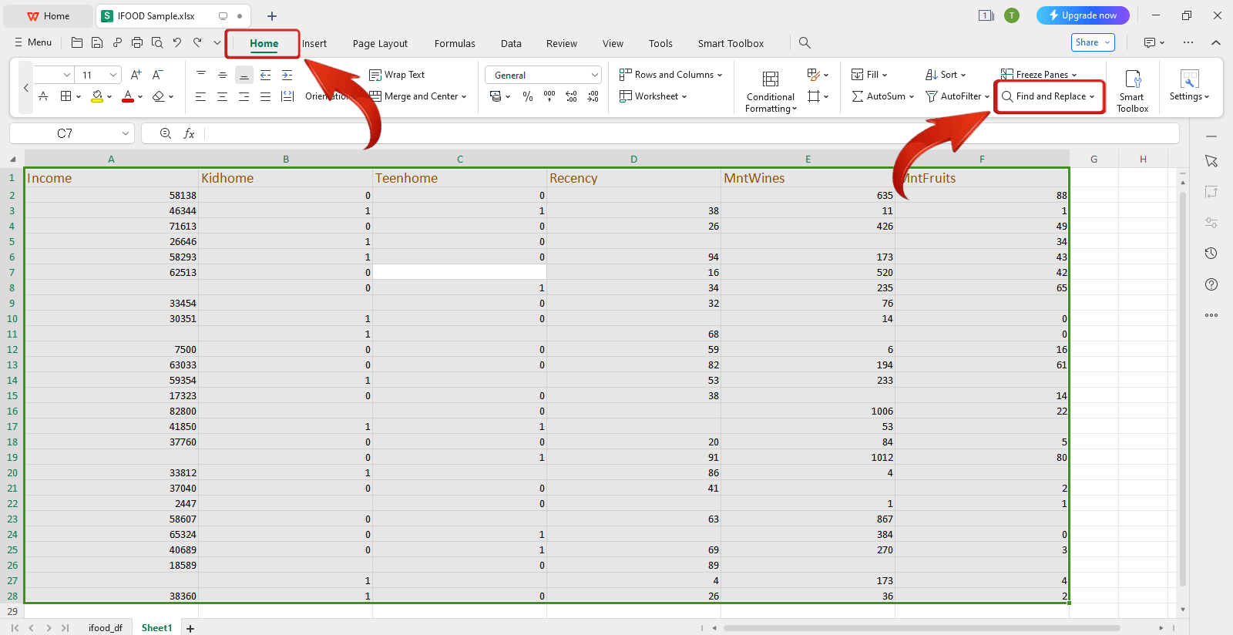Click the Decrease Indent icon
1233x635 pixels.
click(x=266, y=75)
